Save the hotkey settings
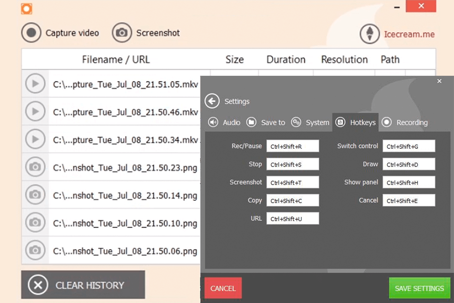 tap(419, 288)
